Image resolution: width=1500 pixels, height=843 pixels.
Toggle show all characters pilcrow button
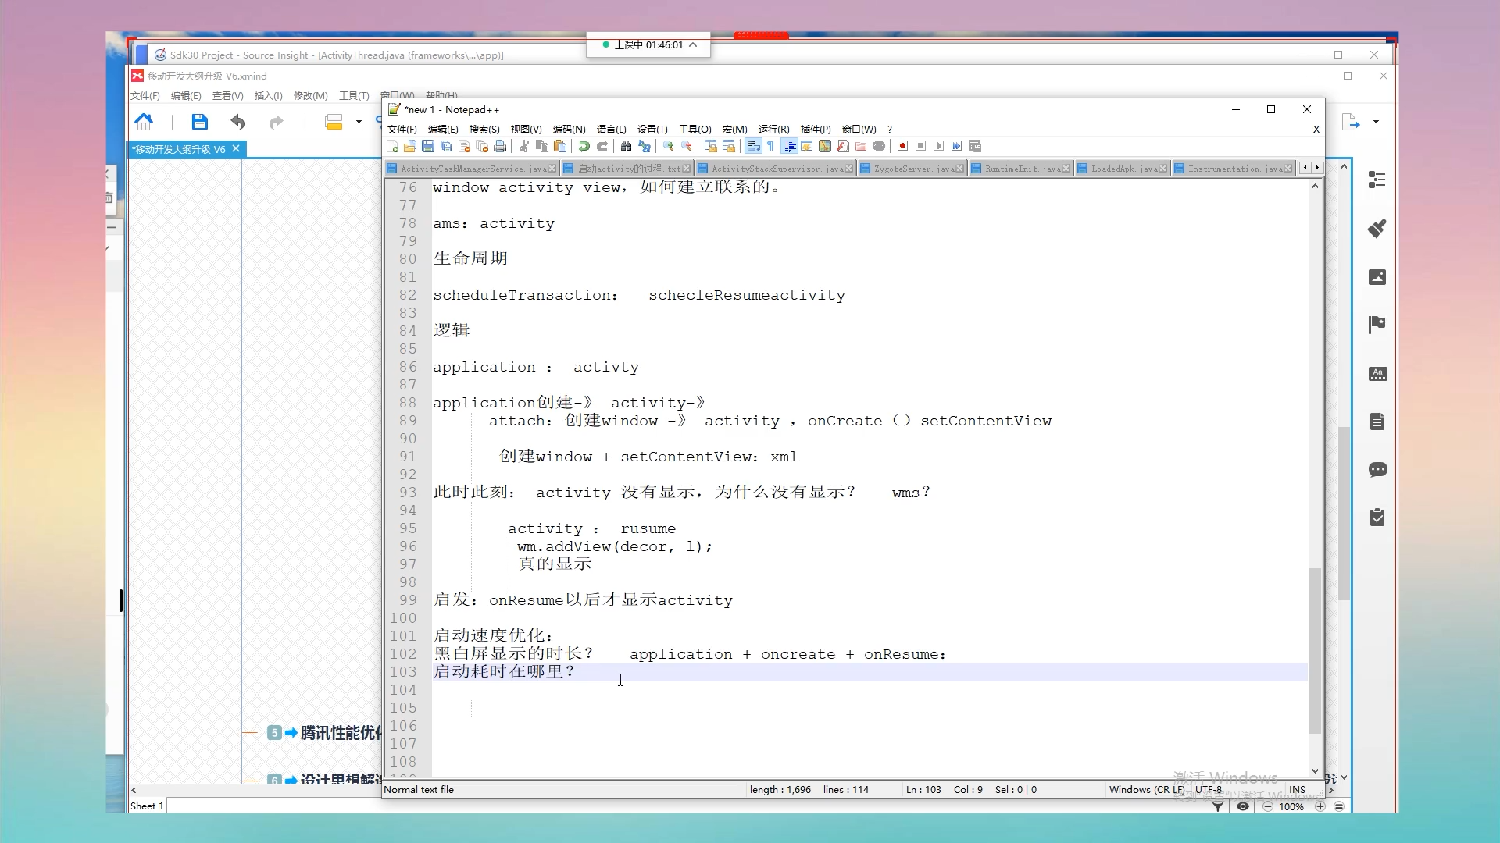coord(770,146)
